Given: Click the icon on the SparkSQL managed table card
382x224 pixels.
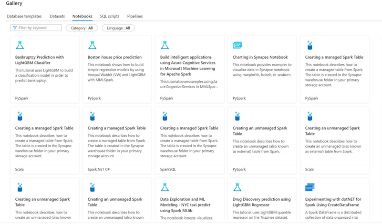Looking at the screenshot, I should (165, 116).
